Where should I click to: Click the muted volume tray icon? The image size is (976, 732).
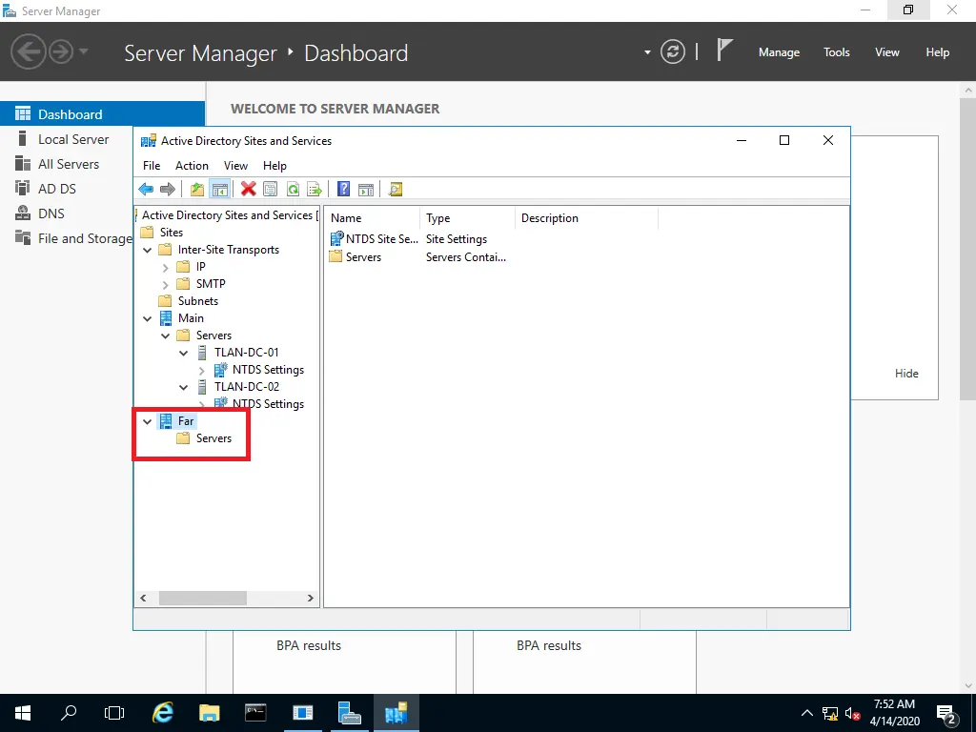[853, 713]
